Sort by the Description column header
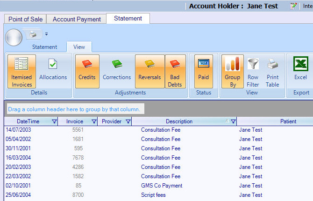The height and width of the screenshot is (201, 313). [x=179, y=121]
